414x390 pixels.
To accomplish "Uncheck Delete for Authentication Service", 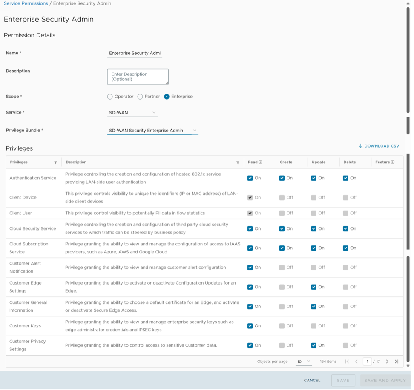I will (x=345, y=178).
